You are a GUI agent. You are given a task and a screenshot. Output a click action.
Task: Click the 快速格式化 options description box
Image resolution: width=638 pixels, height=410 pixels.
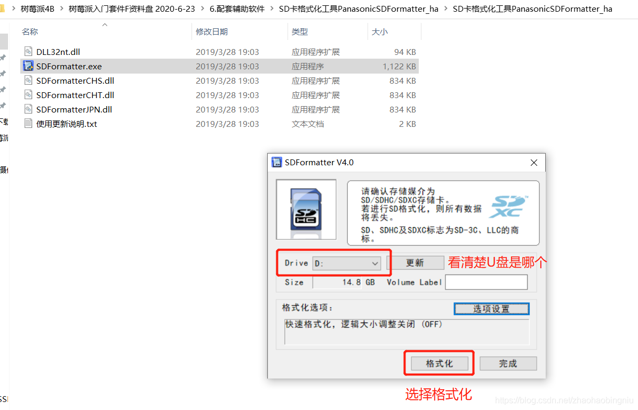point(407,332)
